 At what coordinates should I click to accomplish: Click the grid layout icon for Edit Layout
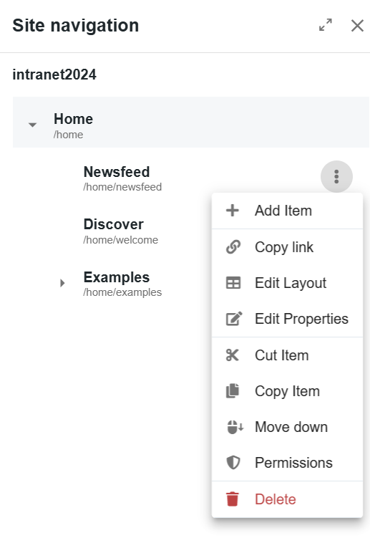(x=233, y=283)
